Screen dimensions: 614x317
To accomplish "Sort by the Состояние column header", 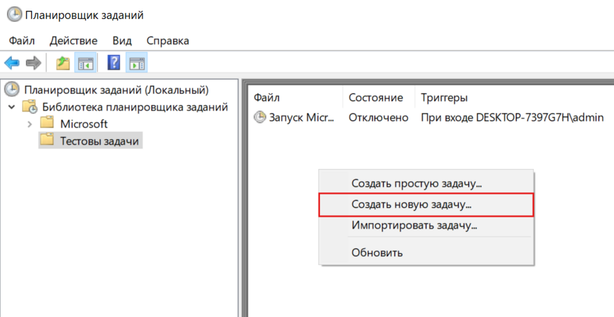I will point(375,97).
